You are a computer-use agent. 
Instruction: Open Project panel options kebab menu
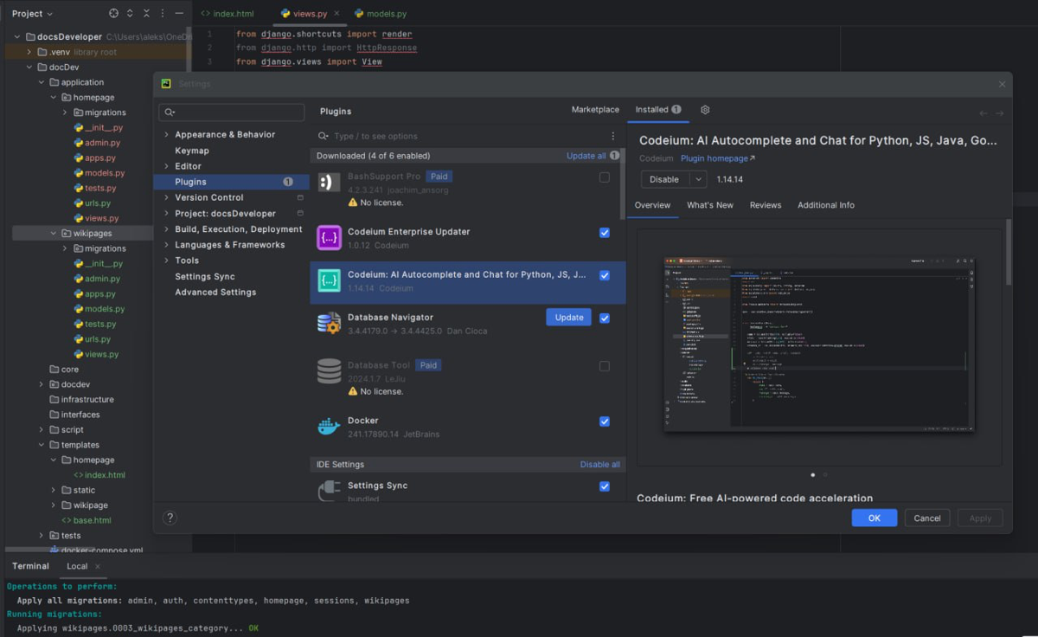(163, 13)
